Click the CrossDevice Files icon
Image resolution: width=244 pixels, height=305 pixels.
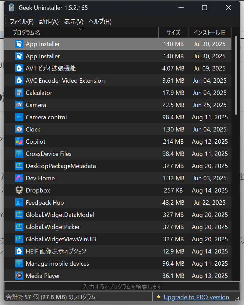pyautogui.click(x=19, y=154)
